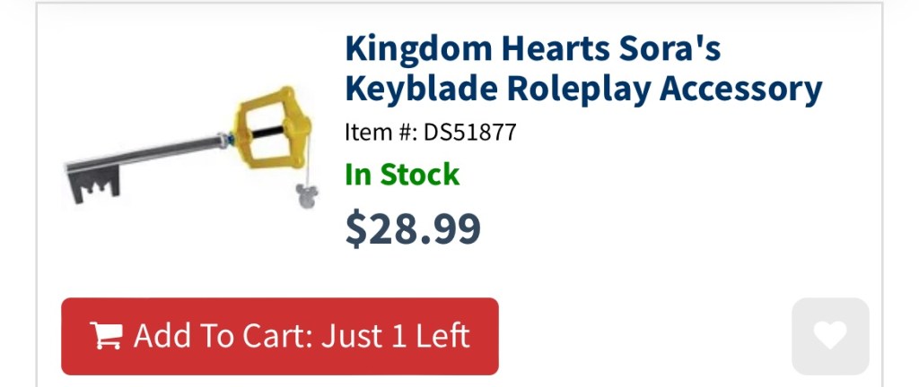This screenshot has height=387, width=919.
Task: Click the green "In Stock" status
Action: [402, 174]
